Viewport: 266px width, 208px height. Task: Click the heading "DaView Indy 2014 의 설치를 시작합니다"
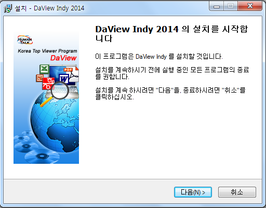point(171,34)
